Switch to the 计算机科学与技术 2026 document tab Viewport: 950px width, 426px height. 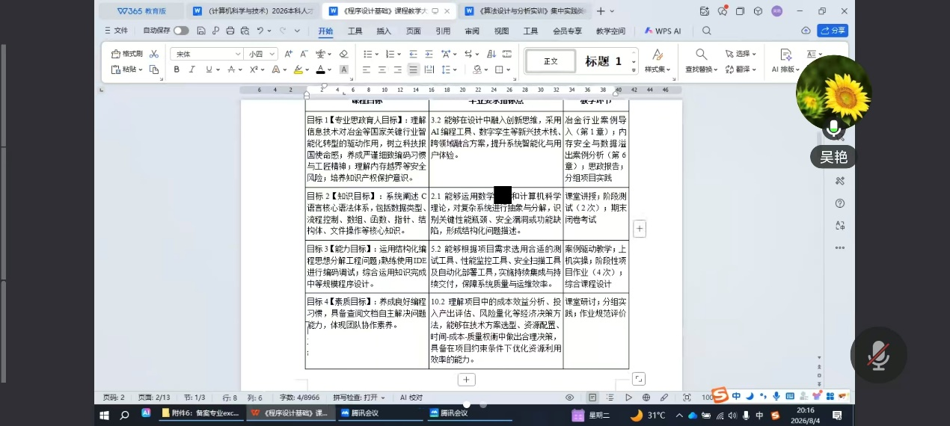point(254,10)
